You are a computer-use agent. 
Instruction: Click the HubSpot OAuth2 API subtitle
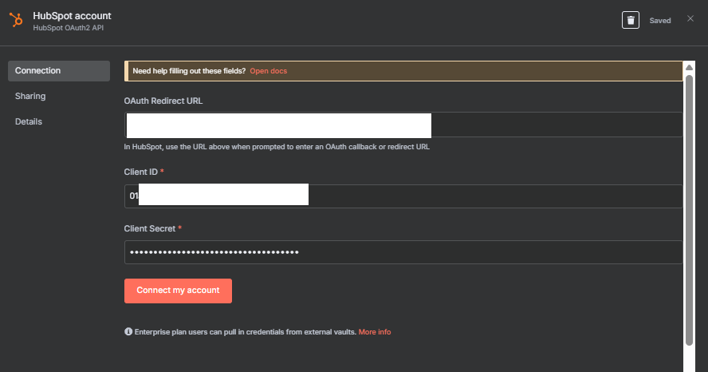69,28
